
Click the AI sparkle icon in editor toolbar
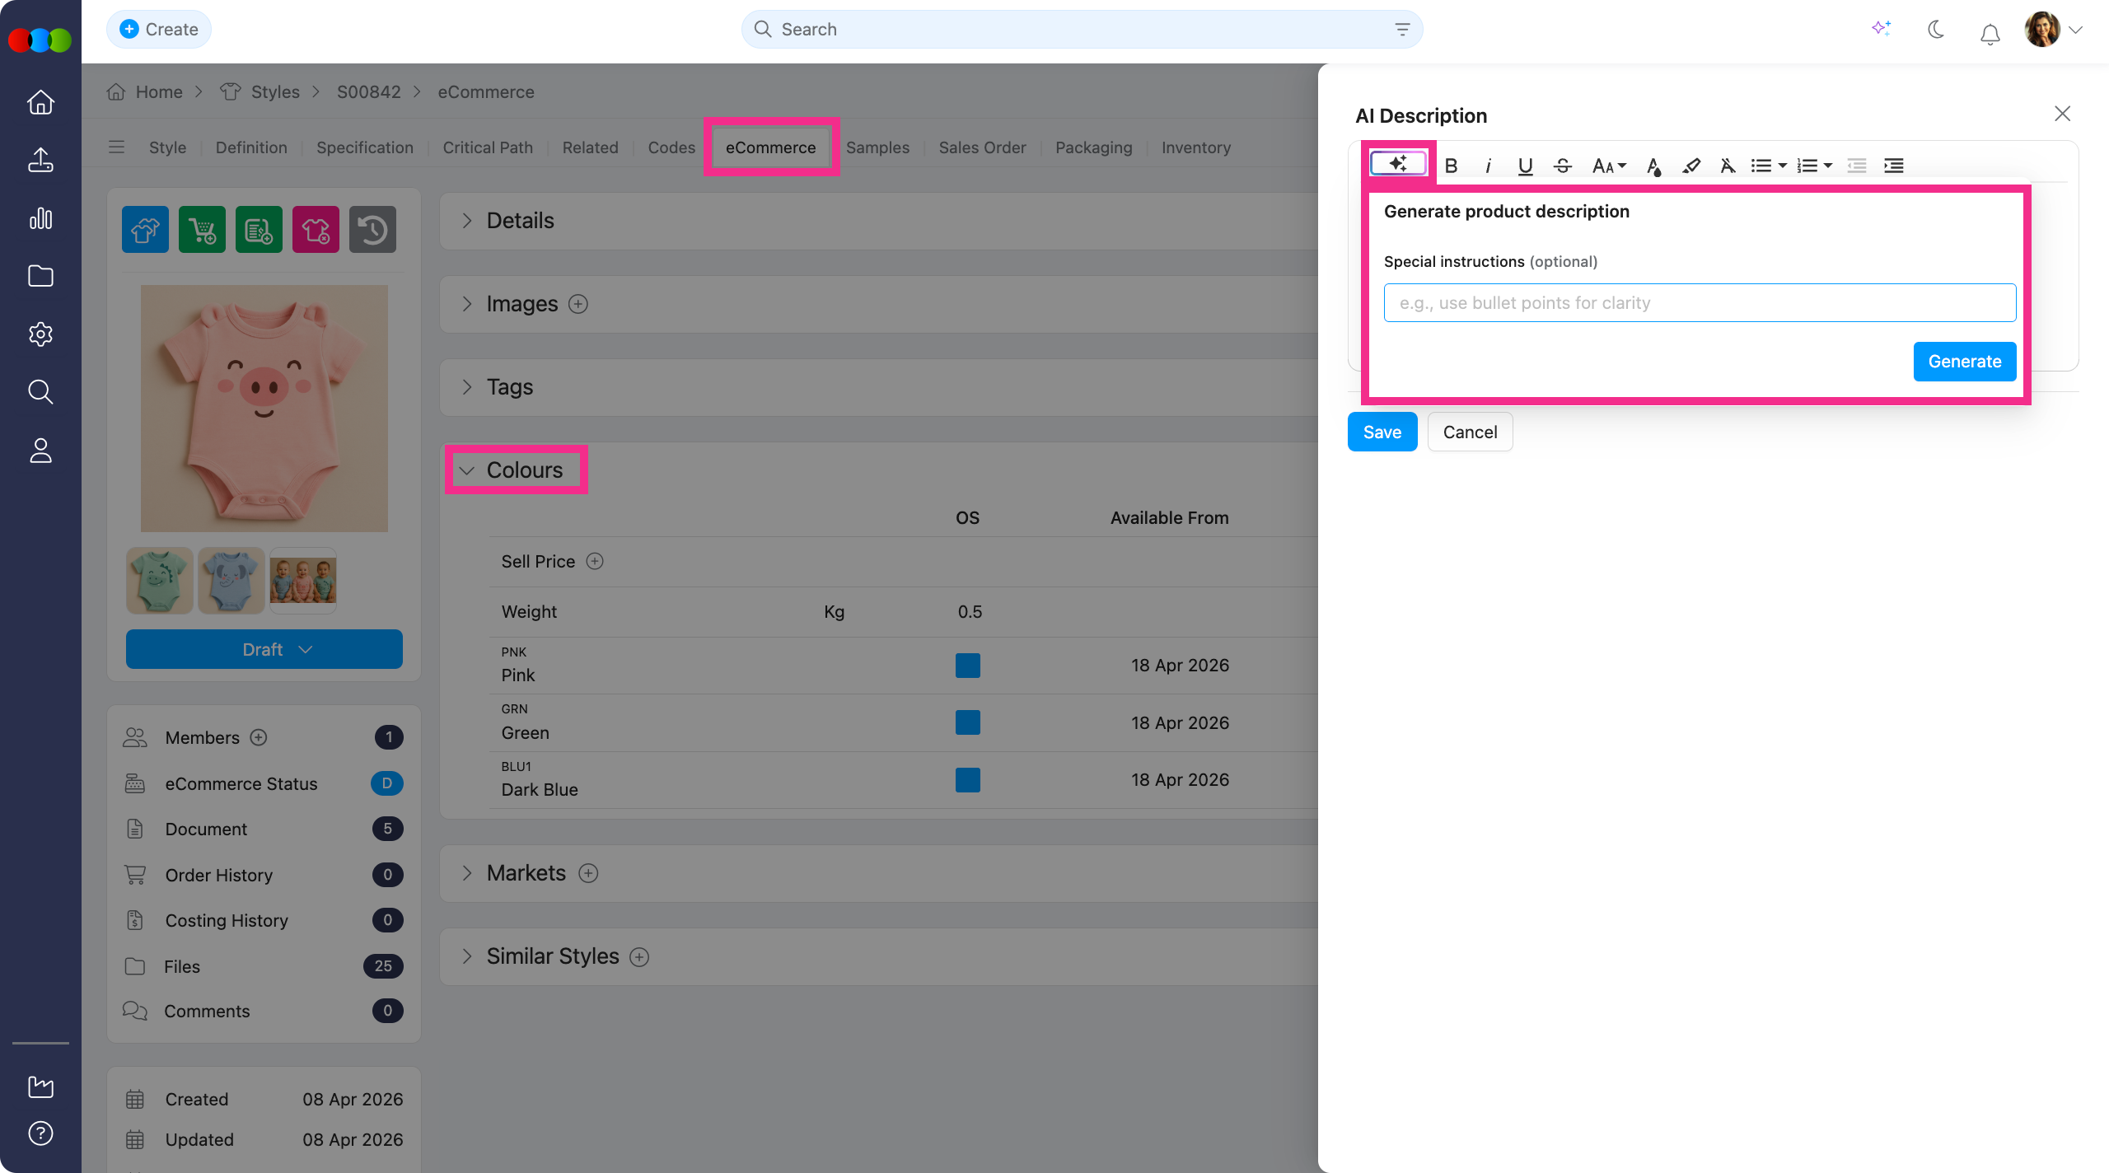[1398, 164]
